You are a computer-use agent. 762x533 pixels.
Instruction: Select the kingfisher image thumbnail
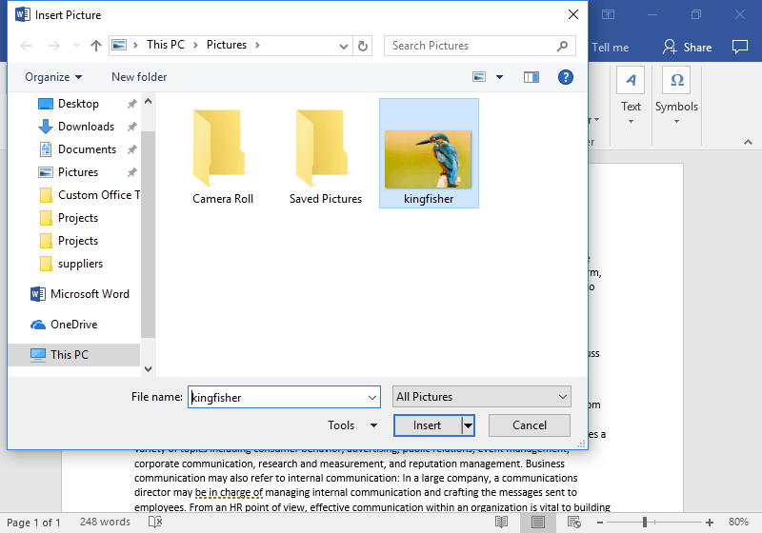(429, 152)
